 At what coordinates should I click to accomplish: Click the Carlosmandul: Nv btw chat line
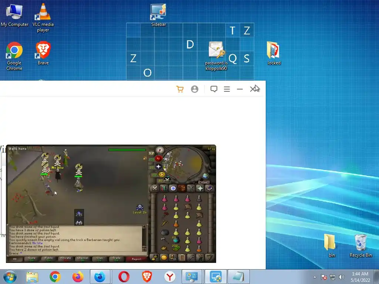[x=26, y=243]
